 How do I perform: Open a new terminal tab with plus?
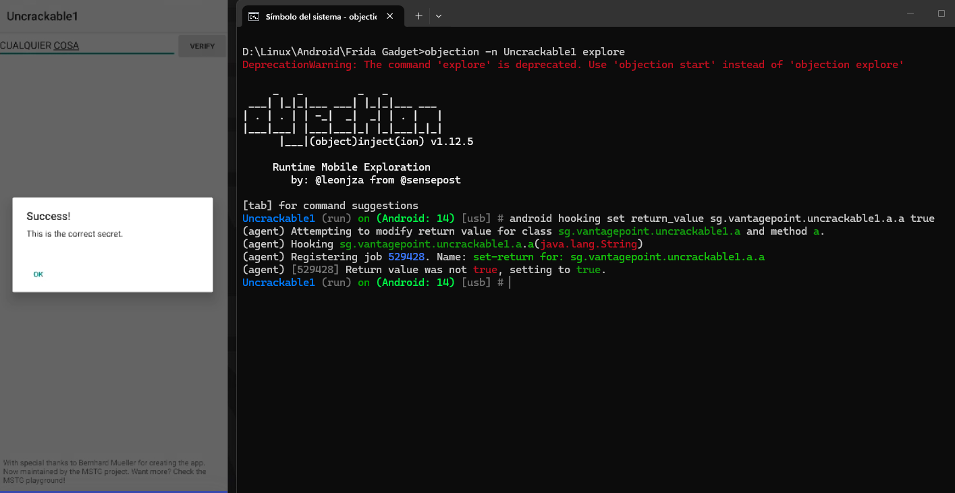click(418, 16)
